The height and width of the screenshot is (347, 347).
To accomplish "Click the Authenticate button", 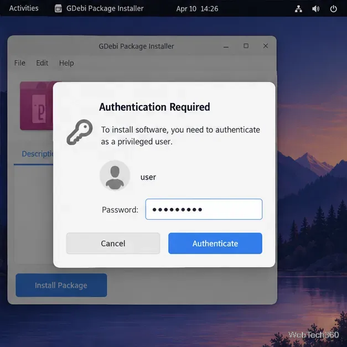I will coord(215,243).
